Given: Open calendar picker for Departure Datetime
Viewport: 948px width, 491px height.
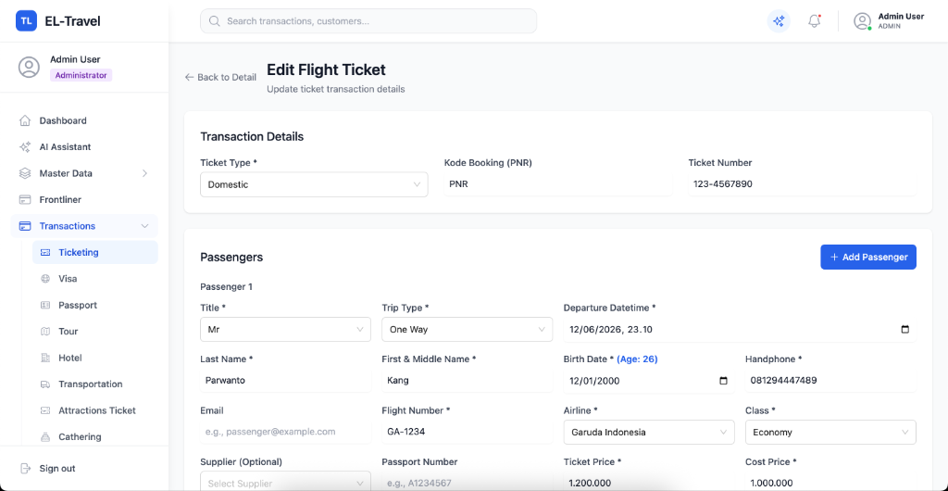Looking at the screenshot, I should click(905, 330).
